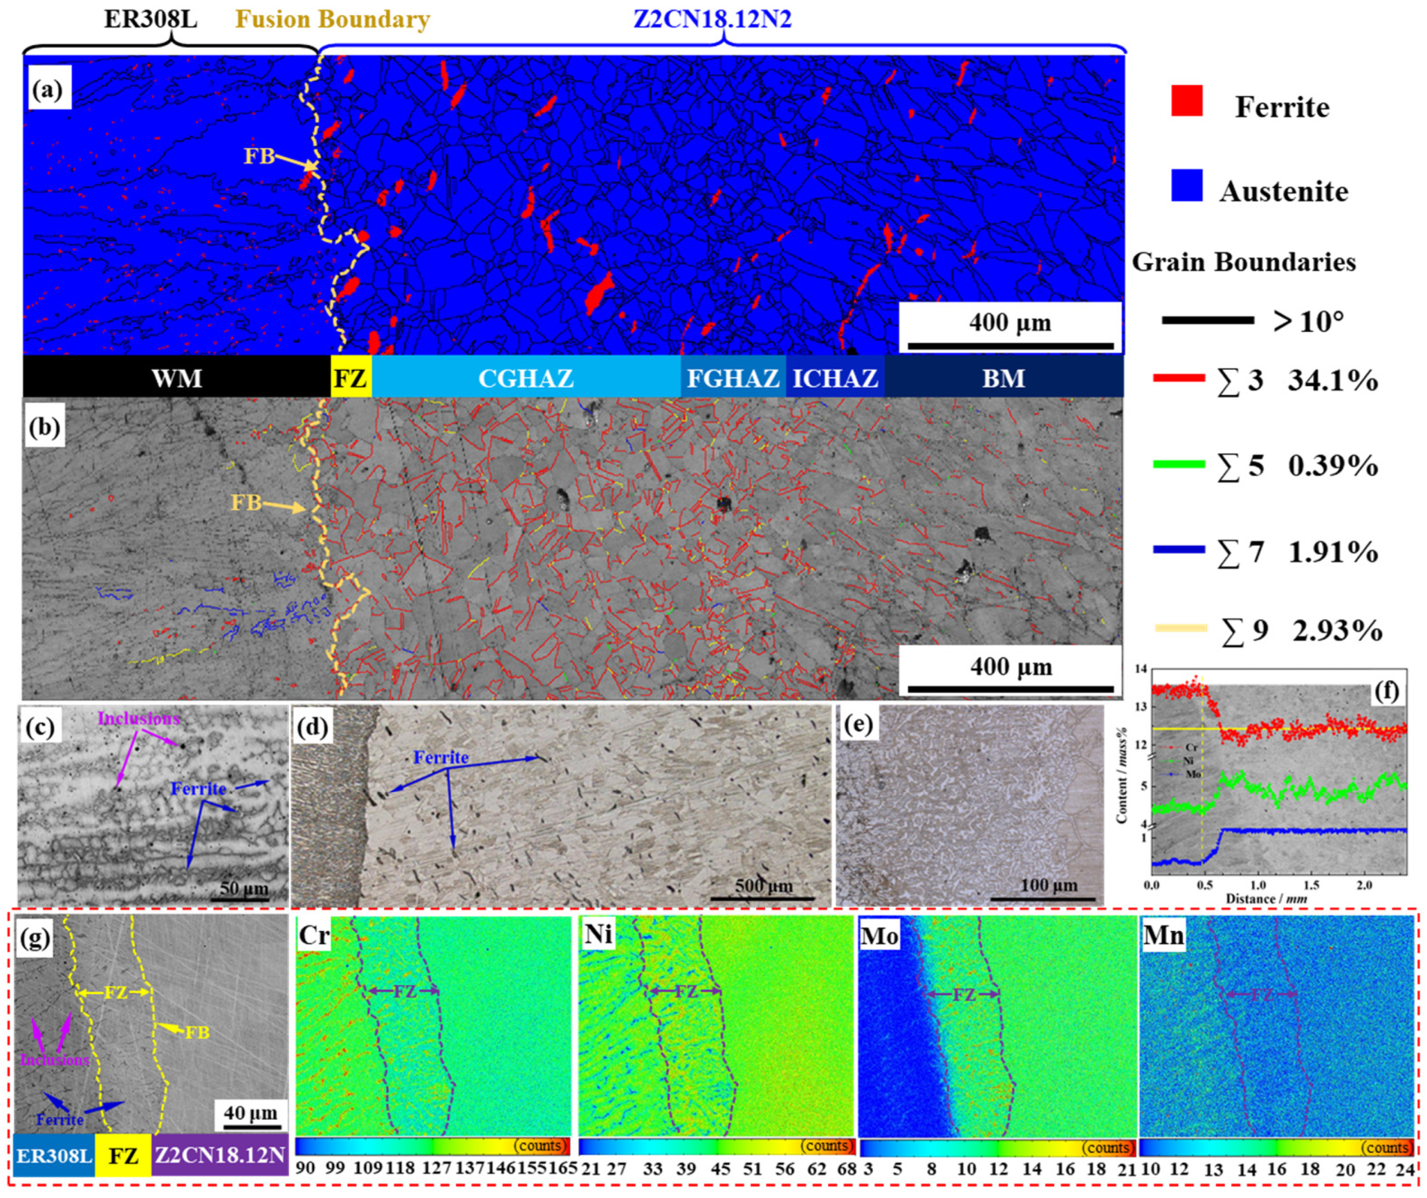1427x1198 pixels.
Task: Click the black WM zone segment
Action: pos(177,378)
